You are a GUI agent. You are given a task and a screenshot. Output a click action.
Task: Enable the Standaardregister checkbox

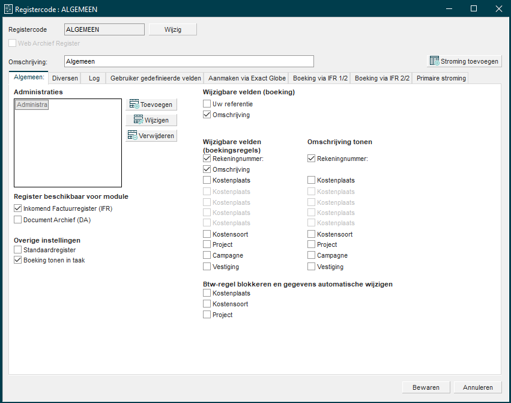(18, 249)
